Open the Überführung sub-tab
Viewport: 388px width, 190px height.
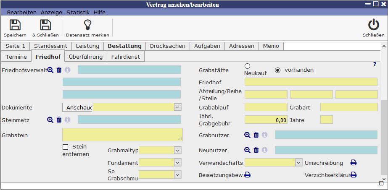86,57
